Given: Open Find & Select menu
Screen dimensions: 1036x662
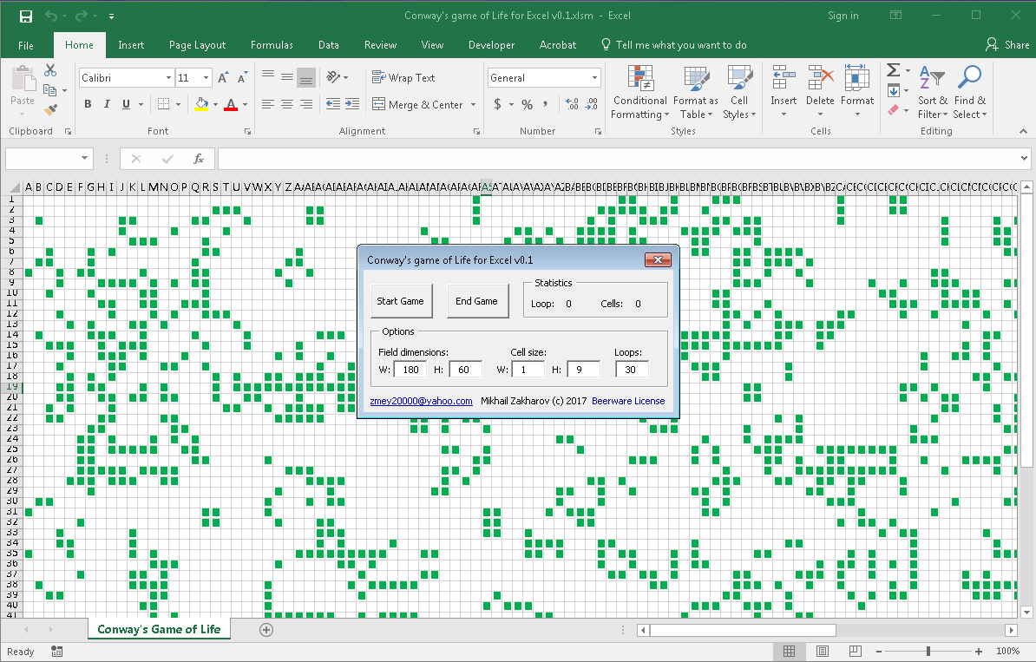Looking at the screenshot, I should [970, 93].
